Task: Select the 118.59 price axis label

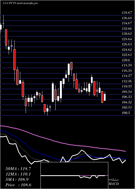Action: point(127,65)
